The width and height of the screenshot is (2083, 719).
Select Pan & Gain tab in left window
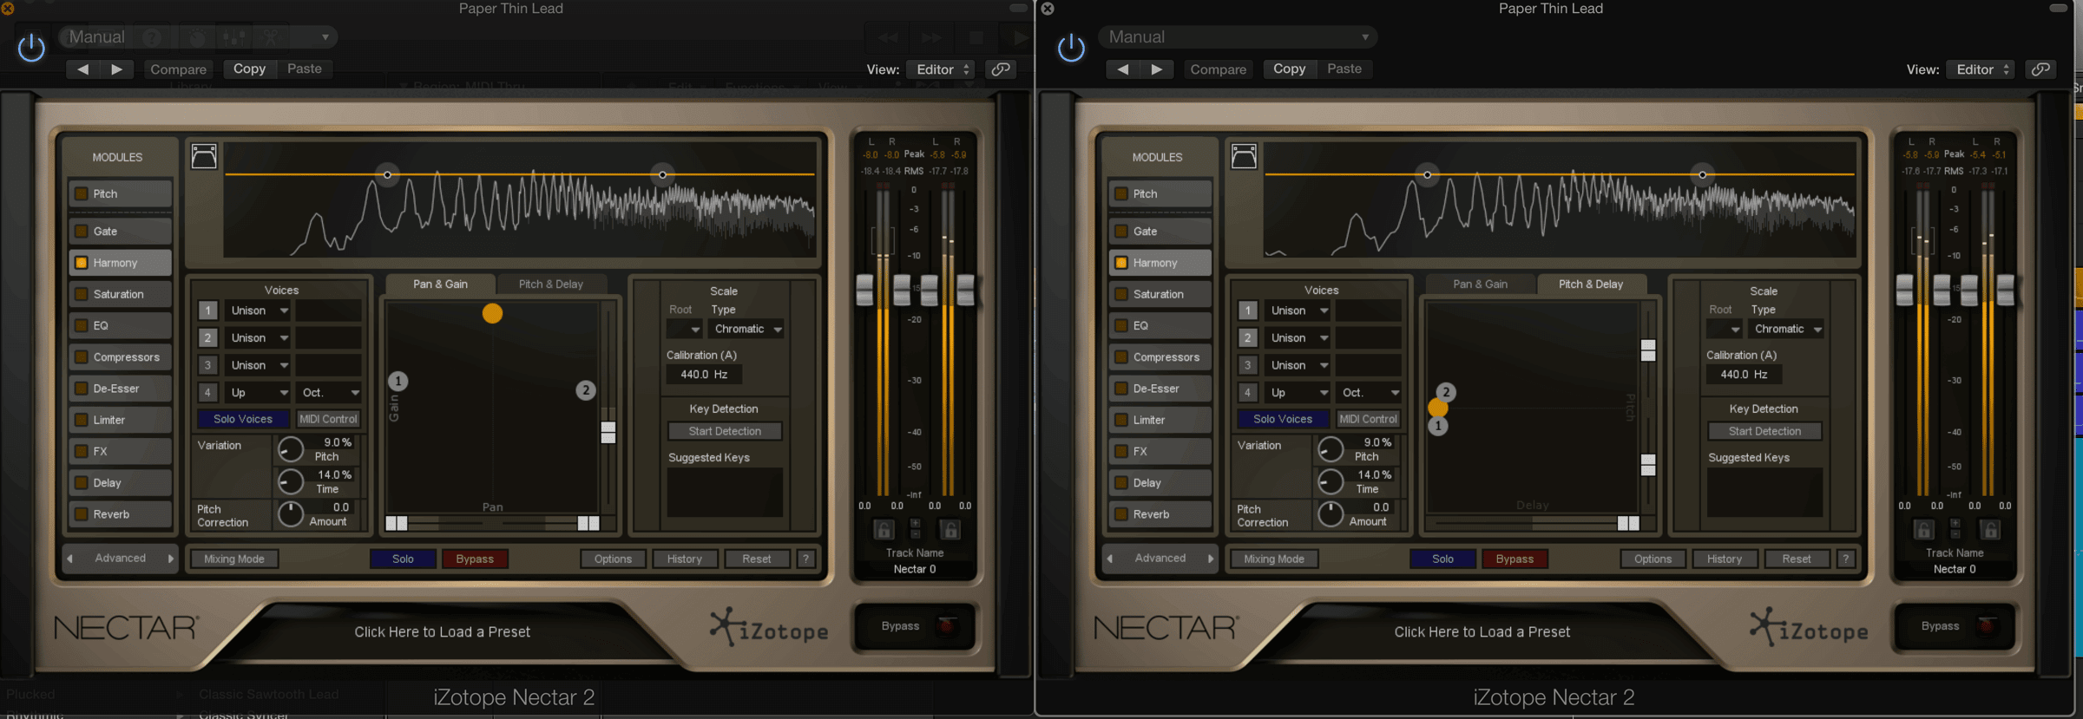coord(440,284)
